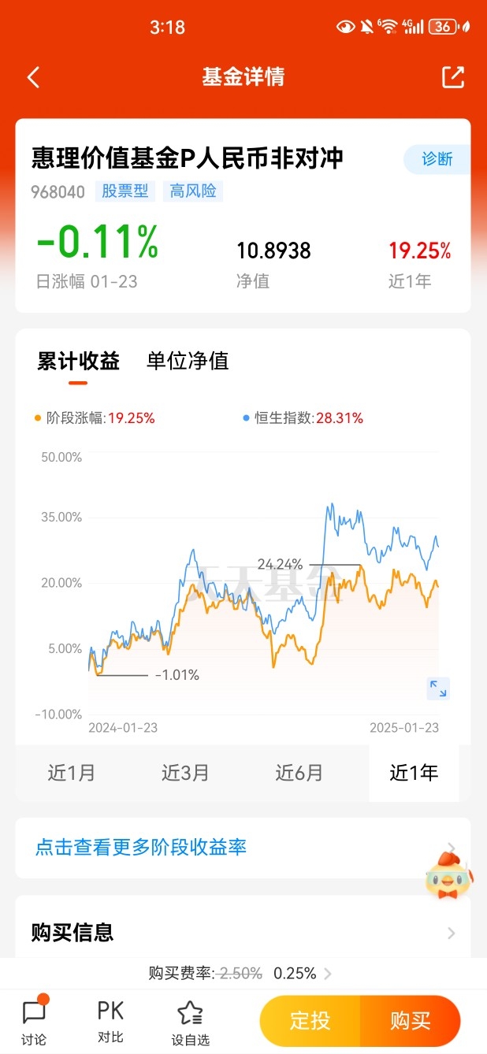487x1054 pixels.
Task: Select the 近6月 period option
Action: [x=299, y=773]
